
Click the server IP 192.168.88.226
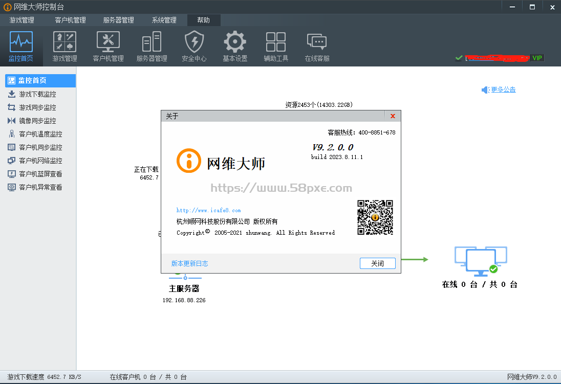point(184,300)
